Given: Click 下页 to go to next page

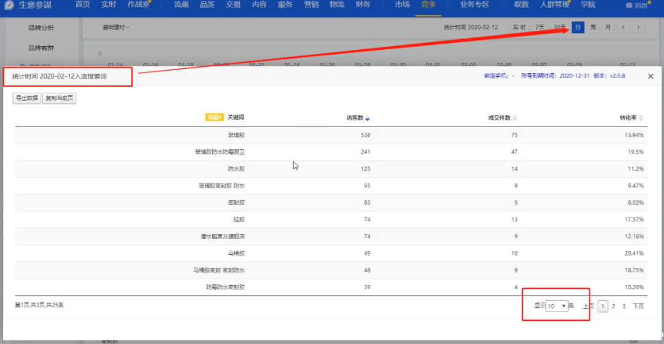Looking at the screenshot, I should pyautogui.click(x=638, y=306).
